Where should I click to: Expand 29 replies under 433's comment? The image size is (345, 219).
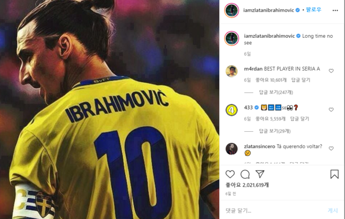coord(274,131)
